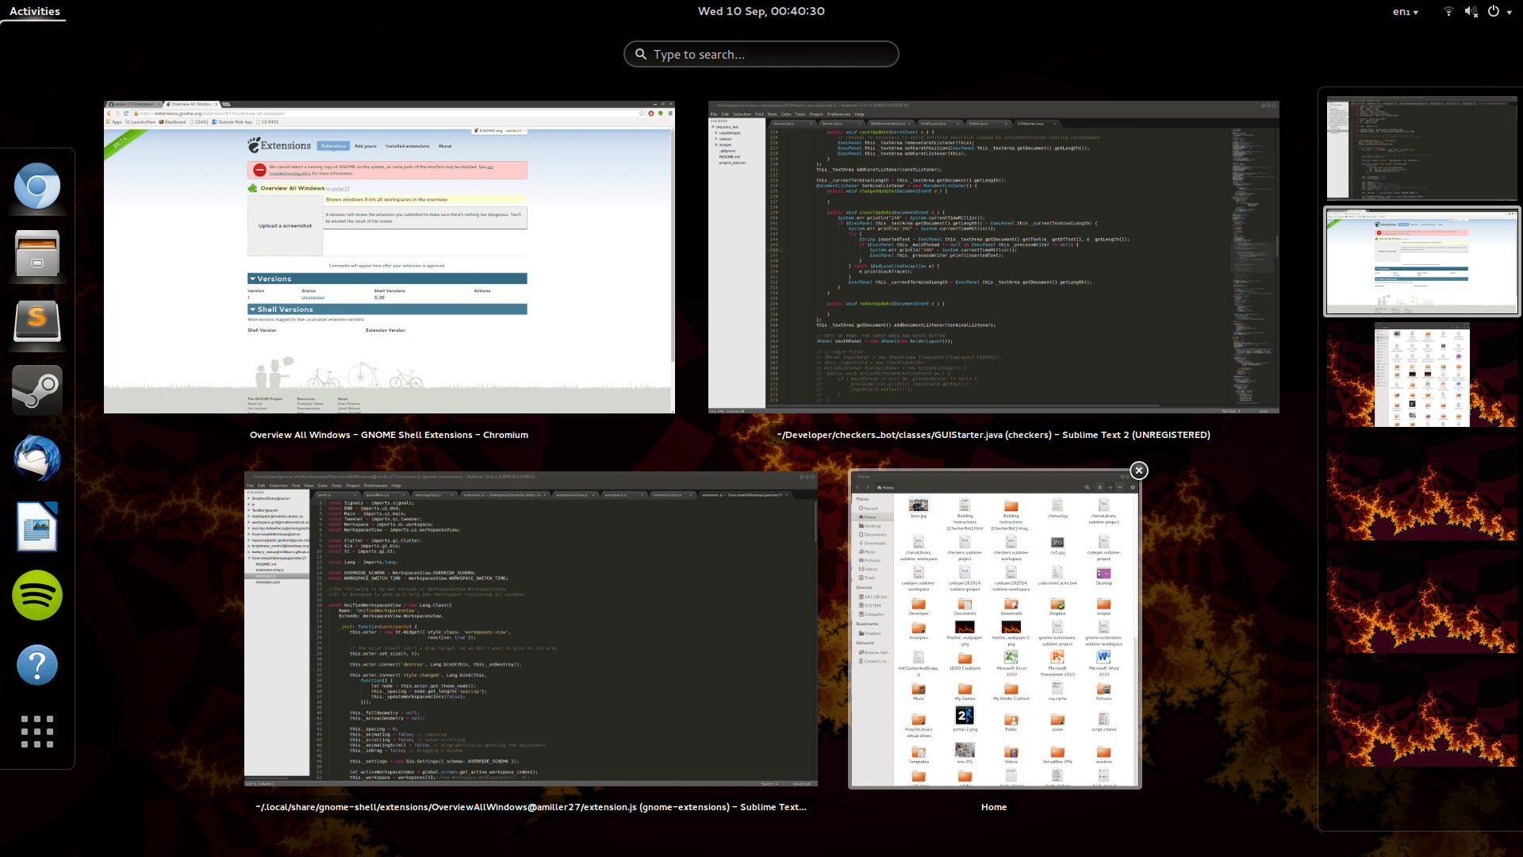1523x857 pixels.
Task: Open Thunderbird mail from the dash
Action: (x=37, y=458)
